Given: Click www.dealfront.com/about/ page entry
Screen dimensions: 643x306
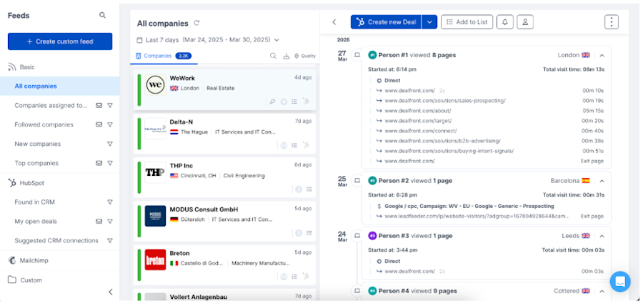Looking at the screenshot, I should pyautogui.click(x=418, y=111).
